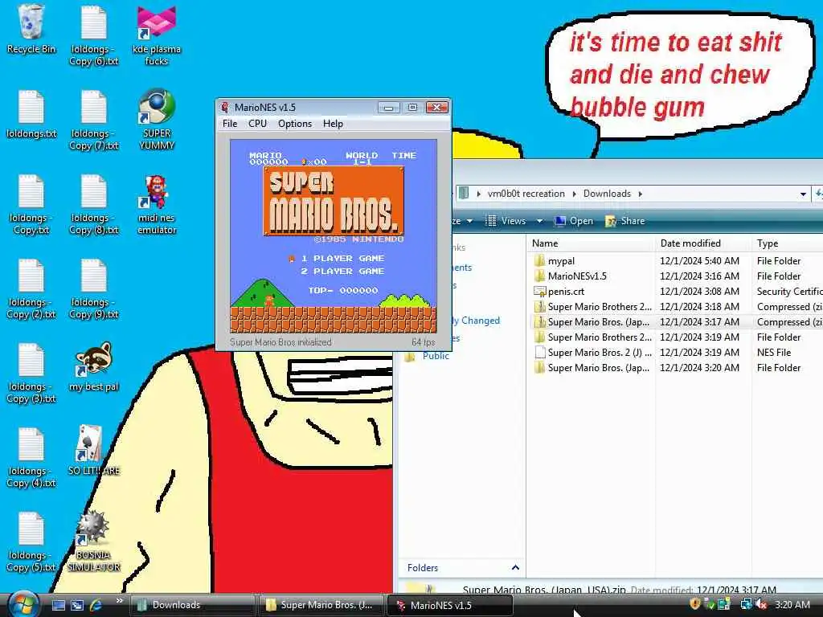Select loldongs - Copy (8).txt file icon

coord(94,205)
